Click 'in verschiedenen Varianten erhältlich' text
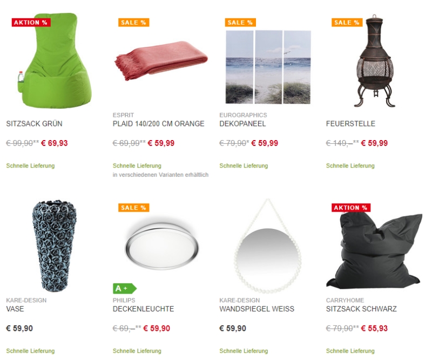The width and height of the screenshot is (432, 362). [x=160, y=175]
